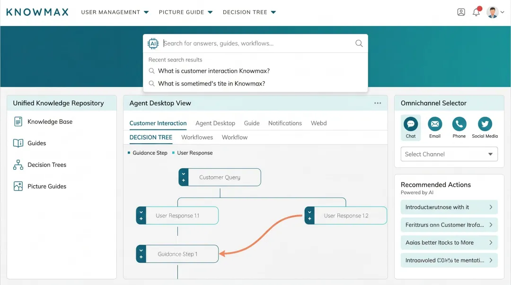The image size is (511, 285).
Task: Click the Decision Trees hierarchy icon
Action: coord(18,165)
